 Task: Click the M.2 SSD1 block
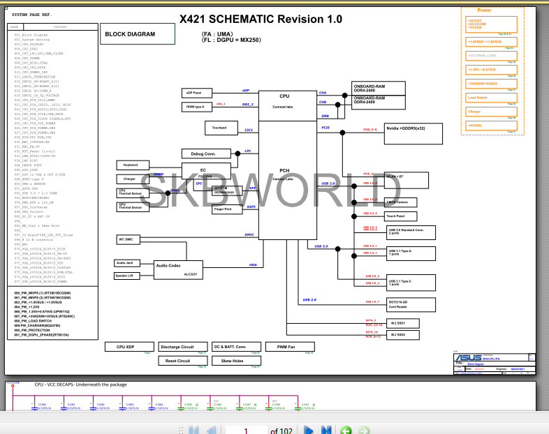403,324
